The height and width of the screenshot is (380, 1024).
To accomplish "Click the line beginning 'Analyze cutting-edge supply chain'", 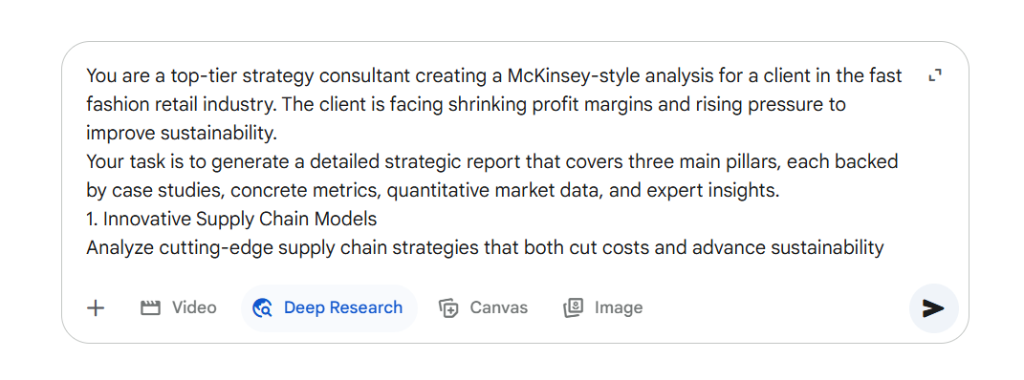I will click(x=485, y=247).
